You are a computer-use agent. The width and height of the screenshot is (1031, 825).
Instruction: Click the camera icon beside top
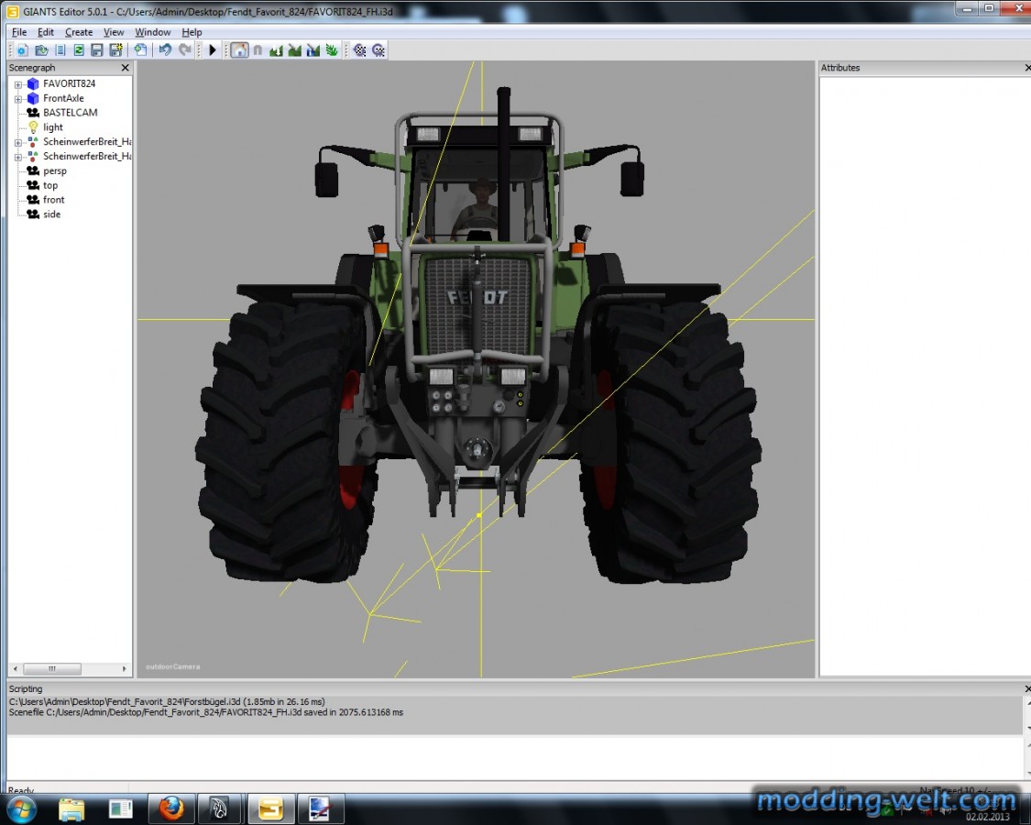coord(33,185)
